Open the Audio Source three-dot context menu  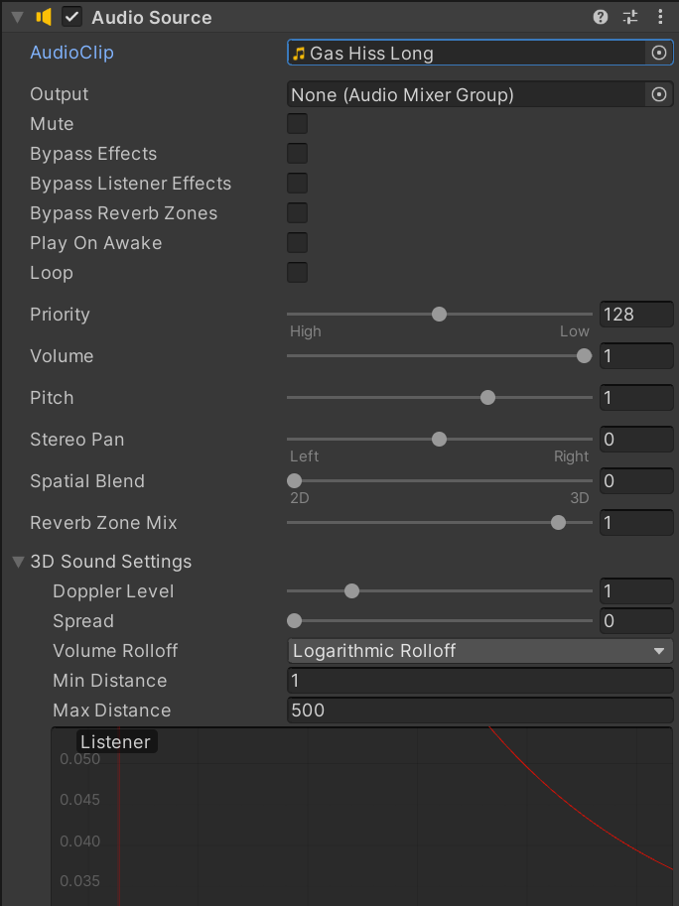[x=660, y=17]
